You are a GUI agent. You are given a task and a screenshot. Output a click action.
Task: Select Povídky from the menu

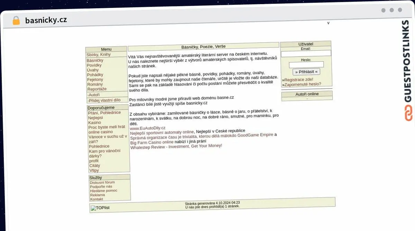coord(94,65)
